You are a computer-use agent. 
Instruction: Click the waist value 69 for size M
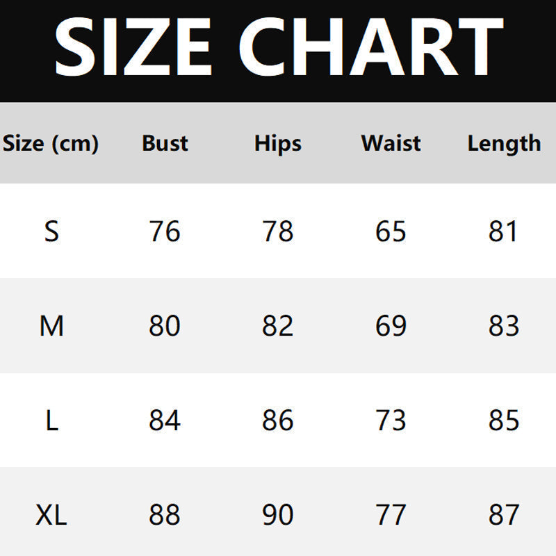click(x=391, y=325)
